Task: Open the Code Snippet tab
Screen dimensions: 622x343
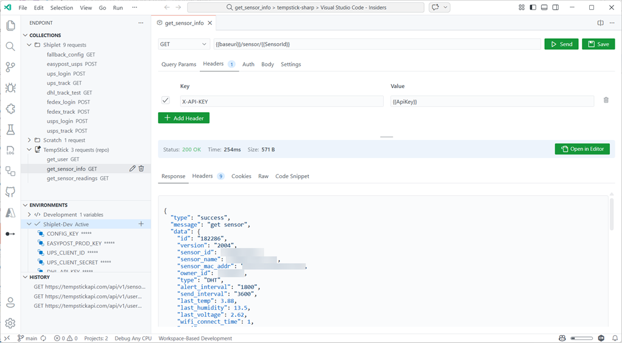Action: click(x=292, y=176)
